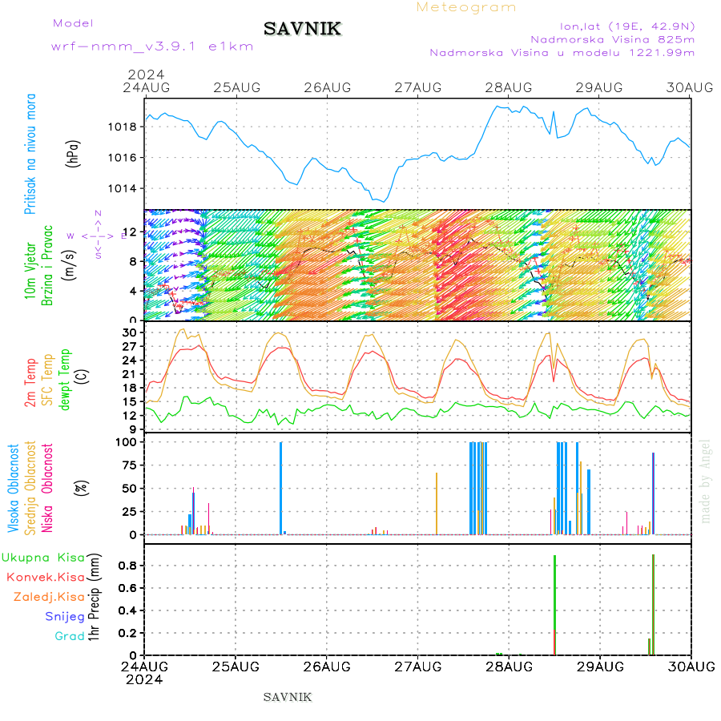Click the "(%)" cloud cover unit label

pyautogui.click(x=82, y=488)
